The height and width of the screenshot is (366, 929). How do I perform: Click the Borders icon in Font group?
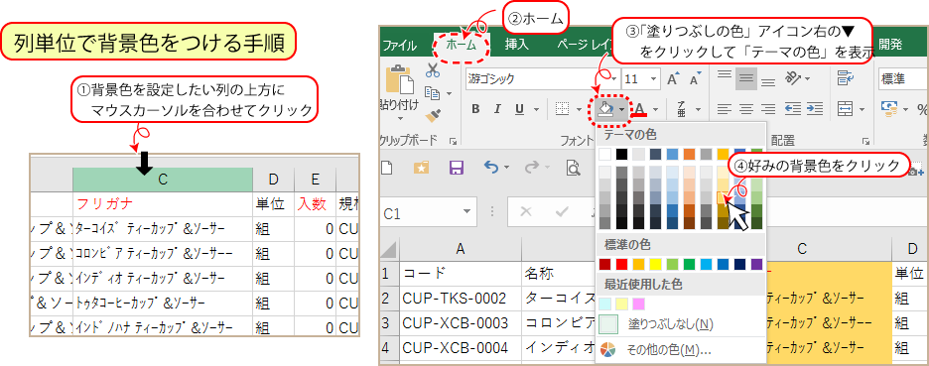562,109
